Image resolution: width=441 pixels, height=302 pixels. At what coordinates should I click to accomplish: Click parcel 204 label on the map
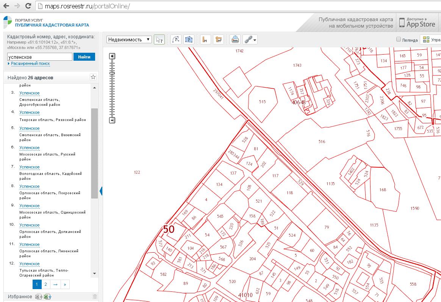click(253, 259)
